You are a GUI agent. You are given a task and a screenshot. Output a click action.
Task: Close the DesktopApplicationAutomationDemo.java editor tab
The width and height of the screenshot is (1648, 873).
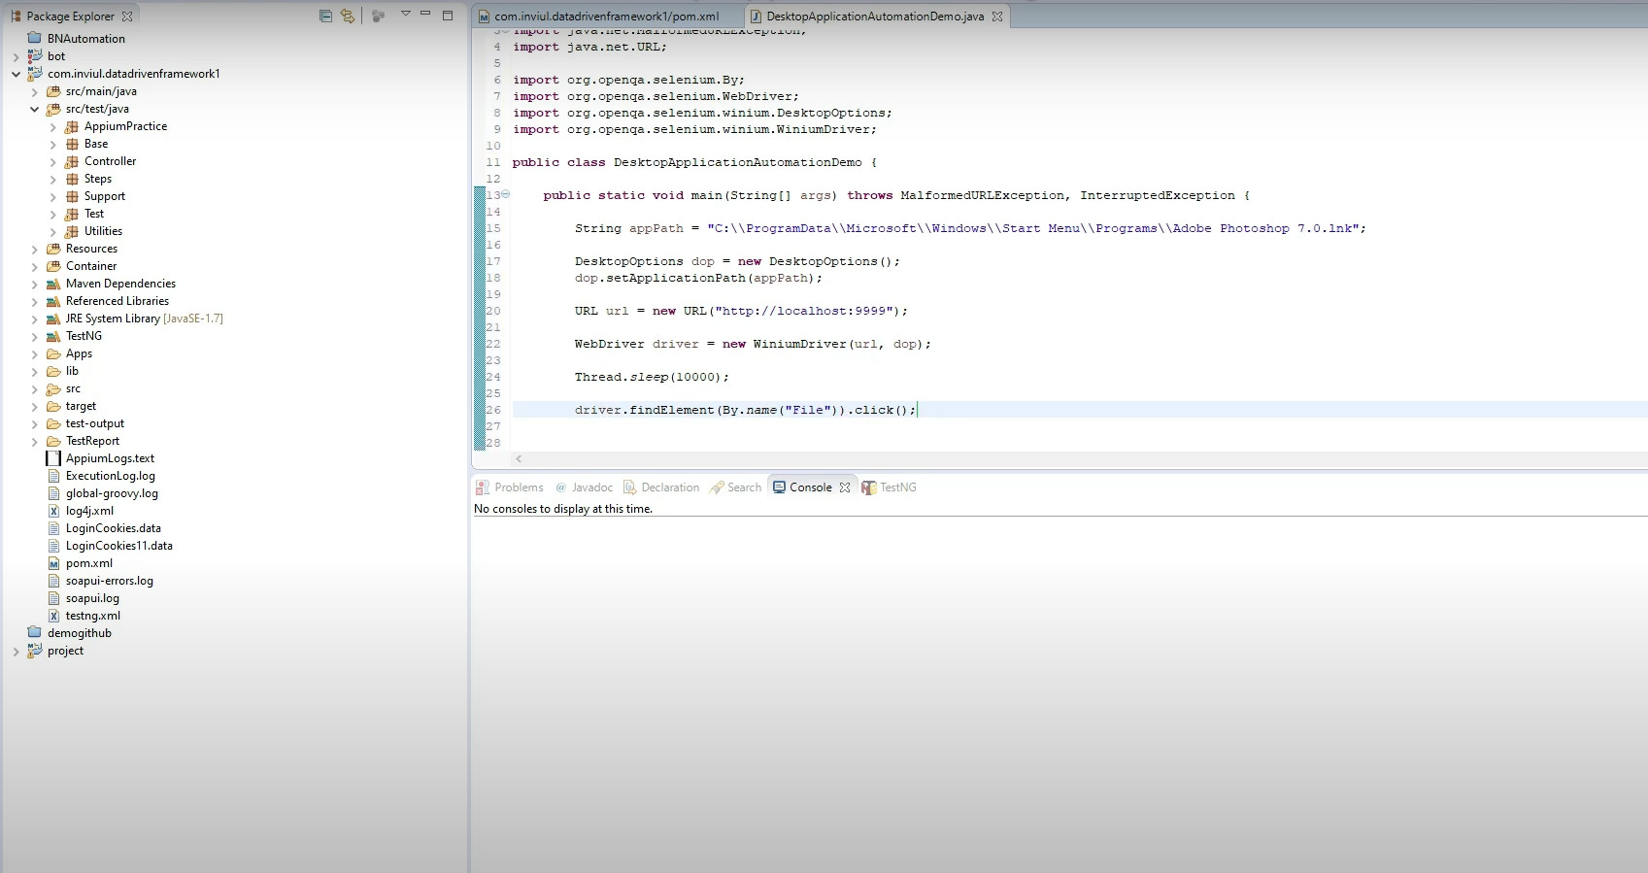pyautogui.click(x=997, y=17)
